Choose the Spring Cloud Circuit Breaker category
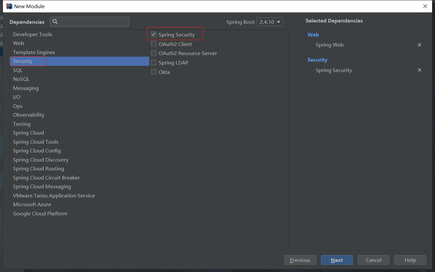435x272 pixels. point(80,178)
